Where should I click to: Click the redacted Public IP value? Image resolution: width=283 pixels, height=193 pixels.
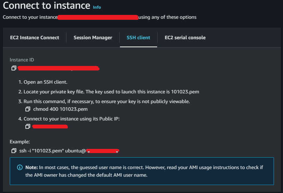tap(50, 127)
